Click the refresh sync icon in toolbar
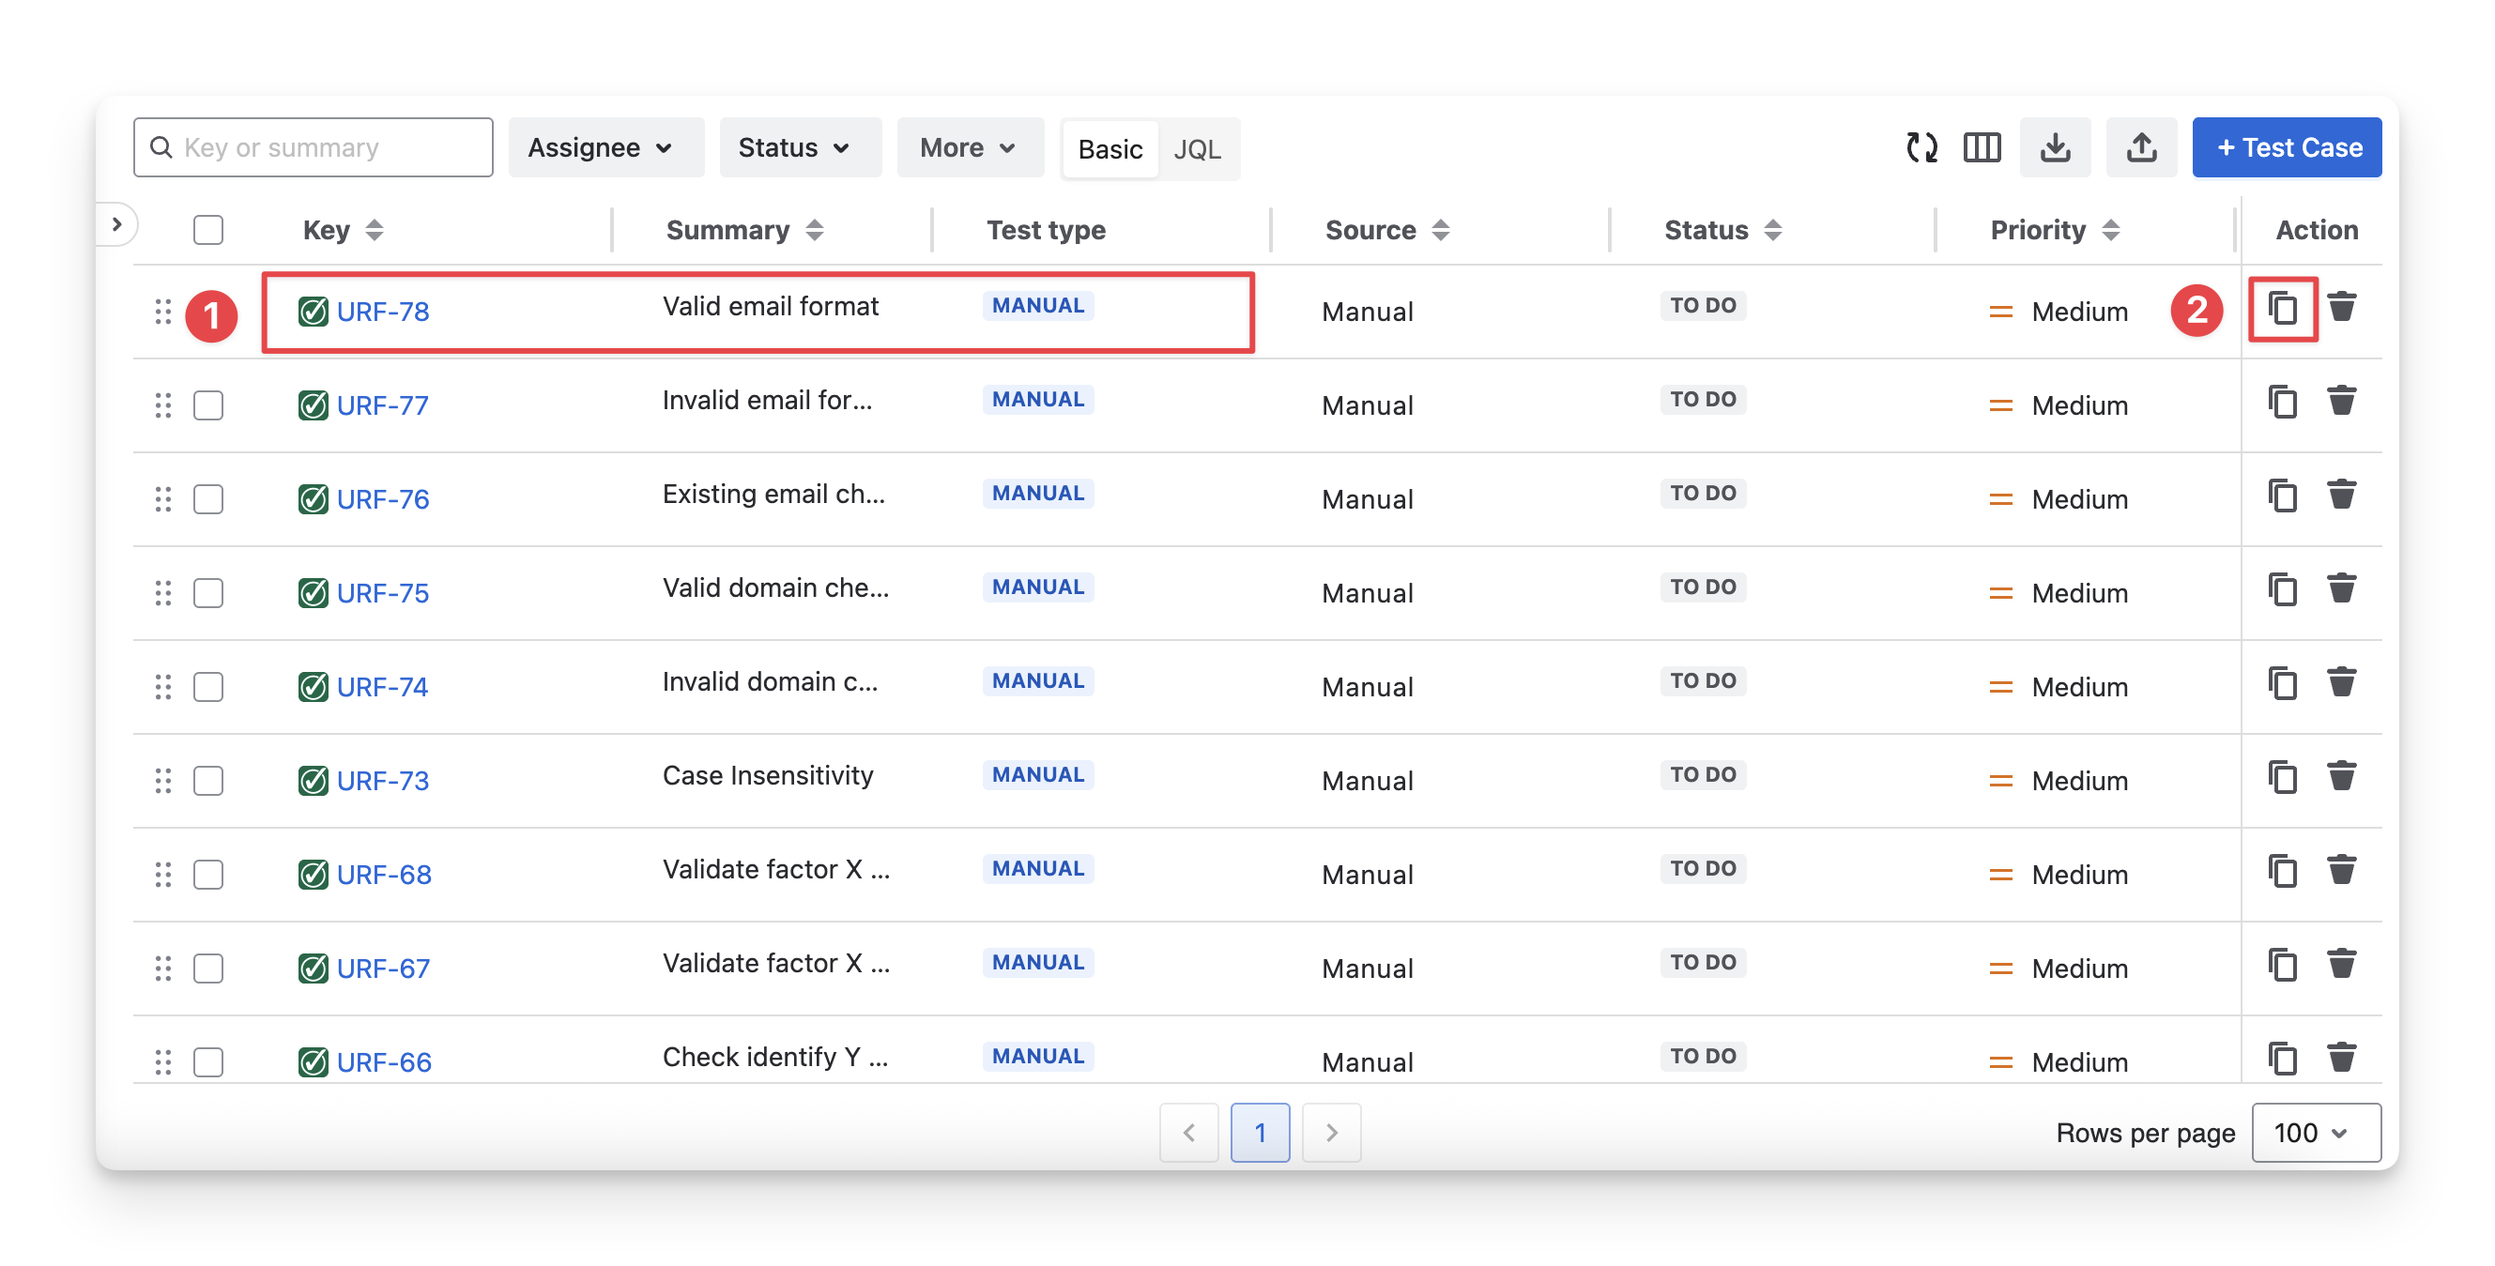The width and height of the screenshot is (2495, 1266). [x=1921, y=147]
